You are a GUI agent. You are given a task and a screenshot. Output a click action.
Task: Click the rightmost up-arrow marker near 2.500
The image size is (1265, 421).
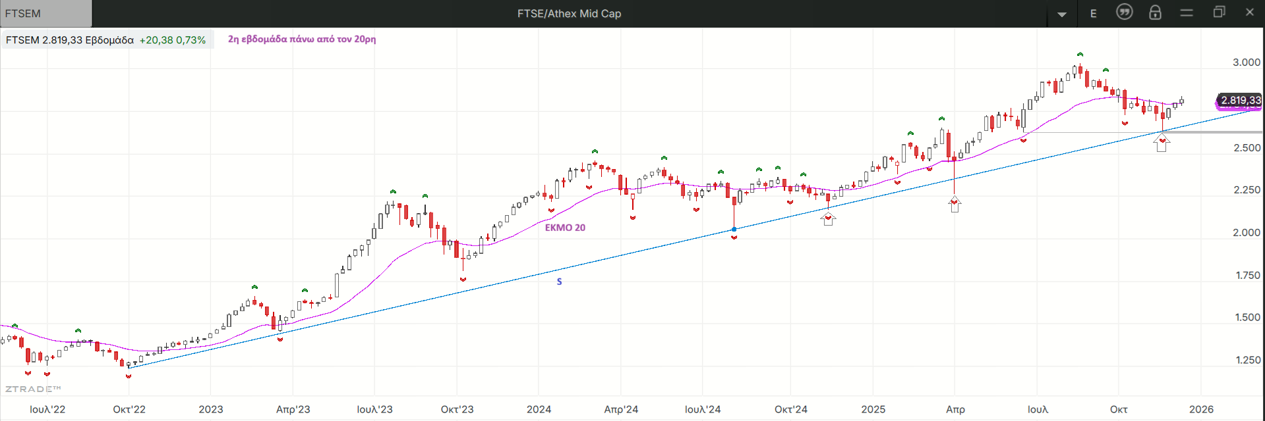(x=1162, y=144)
